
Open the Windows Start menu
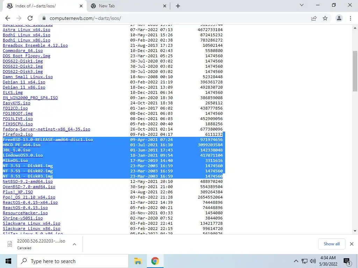click(8, 261)
